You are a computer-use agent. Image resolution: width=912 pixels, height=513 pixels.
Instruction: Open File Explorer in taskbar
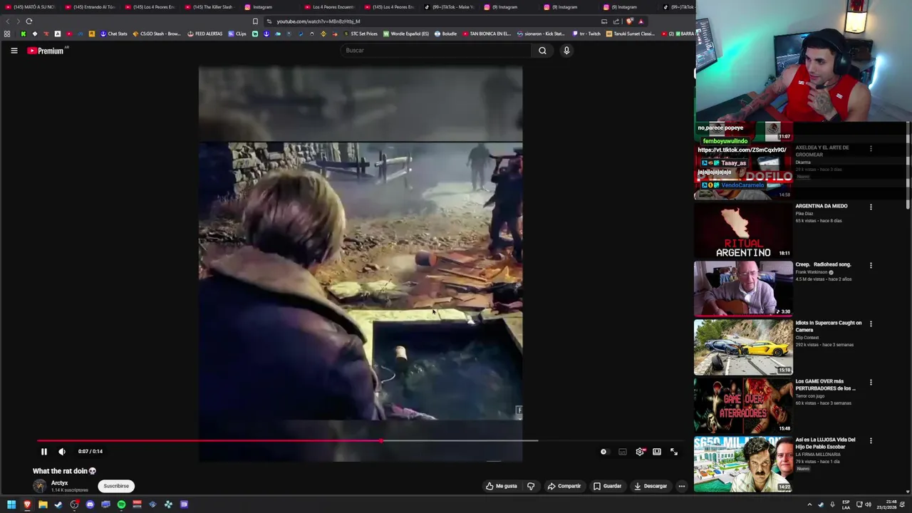[43, 504]
